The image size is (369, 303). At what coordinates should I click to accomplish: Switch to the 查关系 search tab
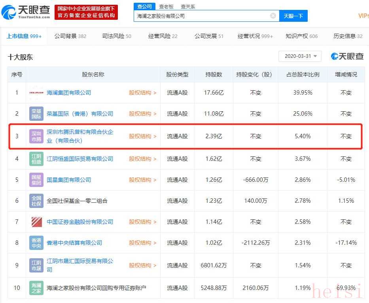point(188,7)
